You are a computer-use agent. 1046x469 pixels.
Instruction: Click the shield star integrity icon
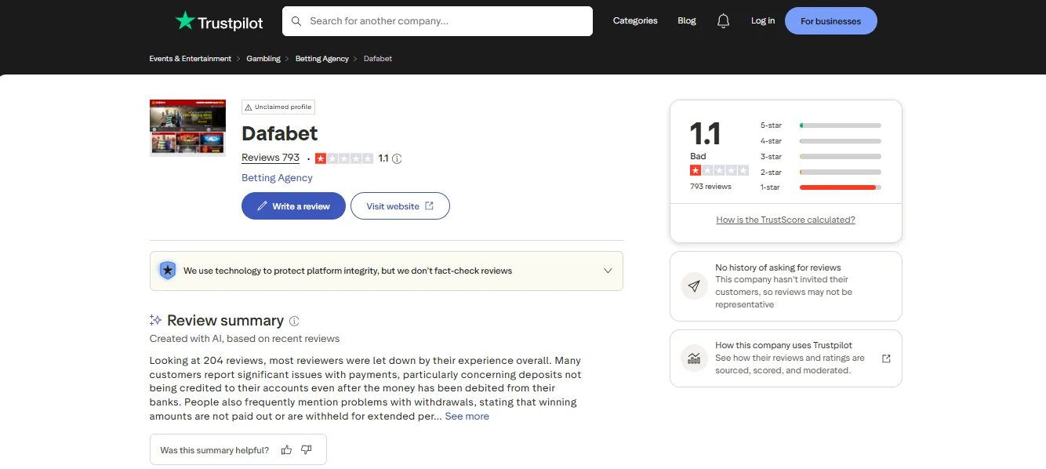tap(167, 271)
